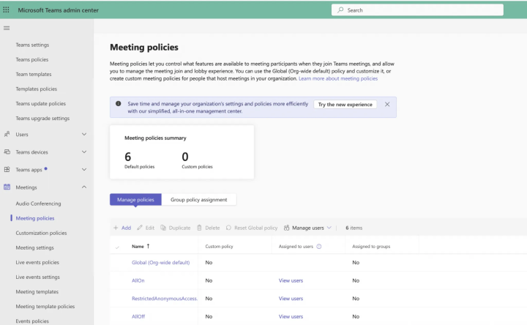Click the Users people icon in sidebar

pos(7,134)
